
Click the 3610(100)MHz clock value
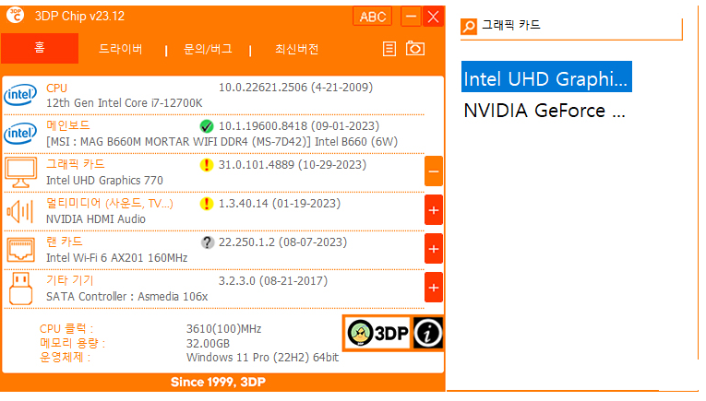(223, 328)
